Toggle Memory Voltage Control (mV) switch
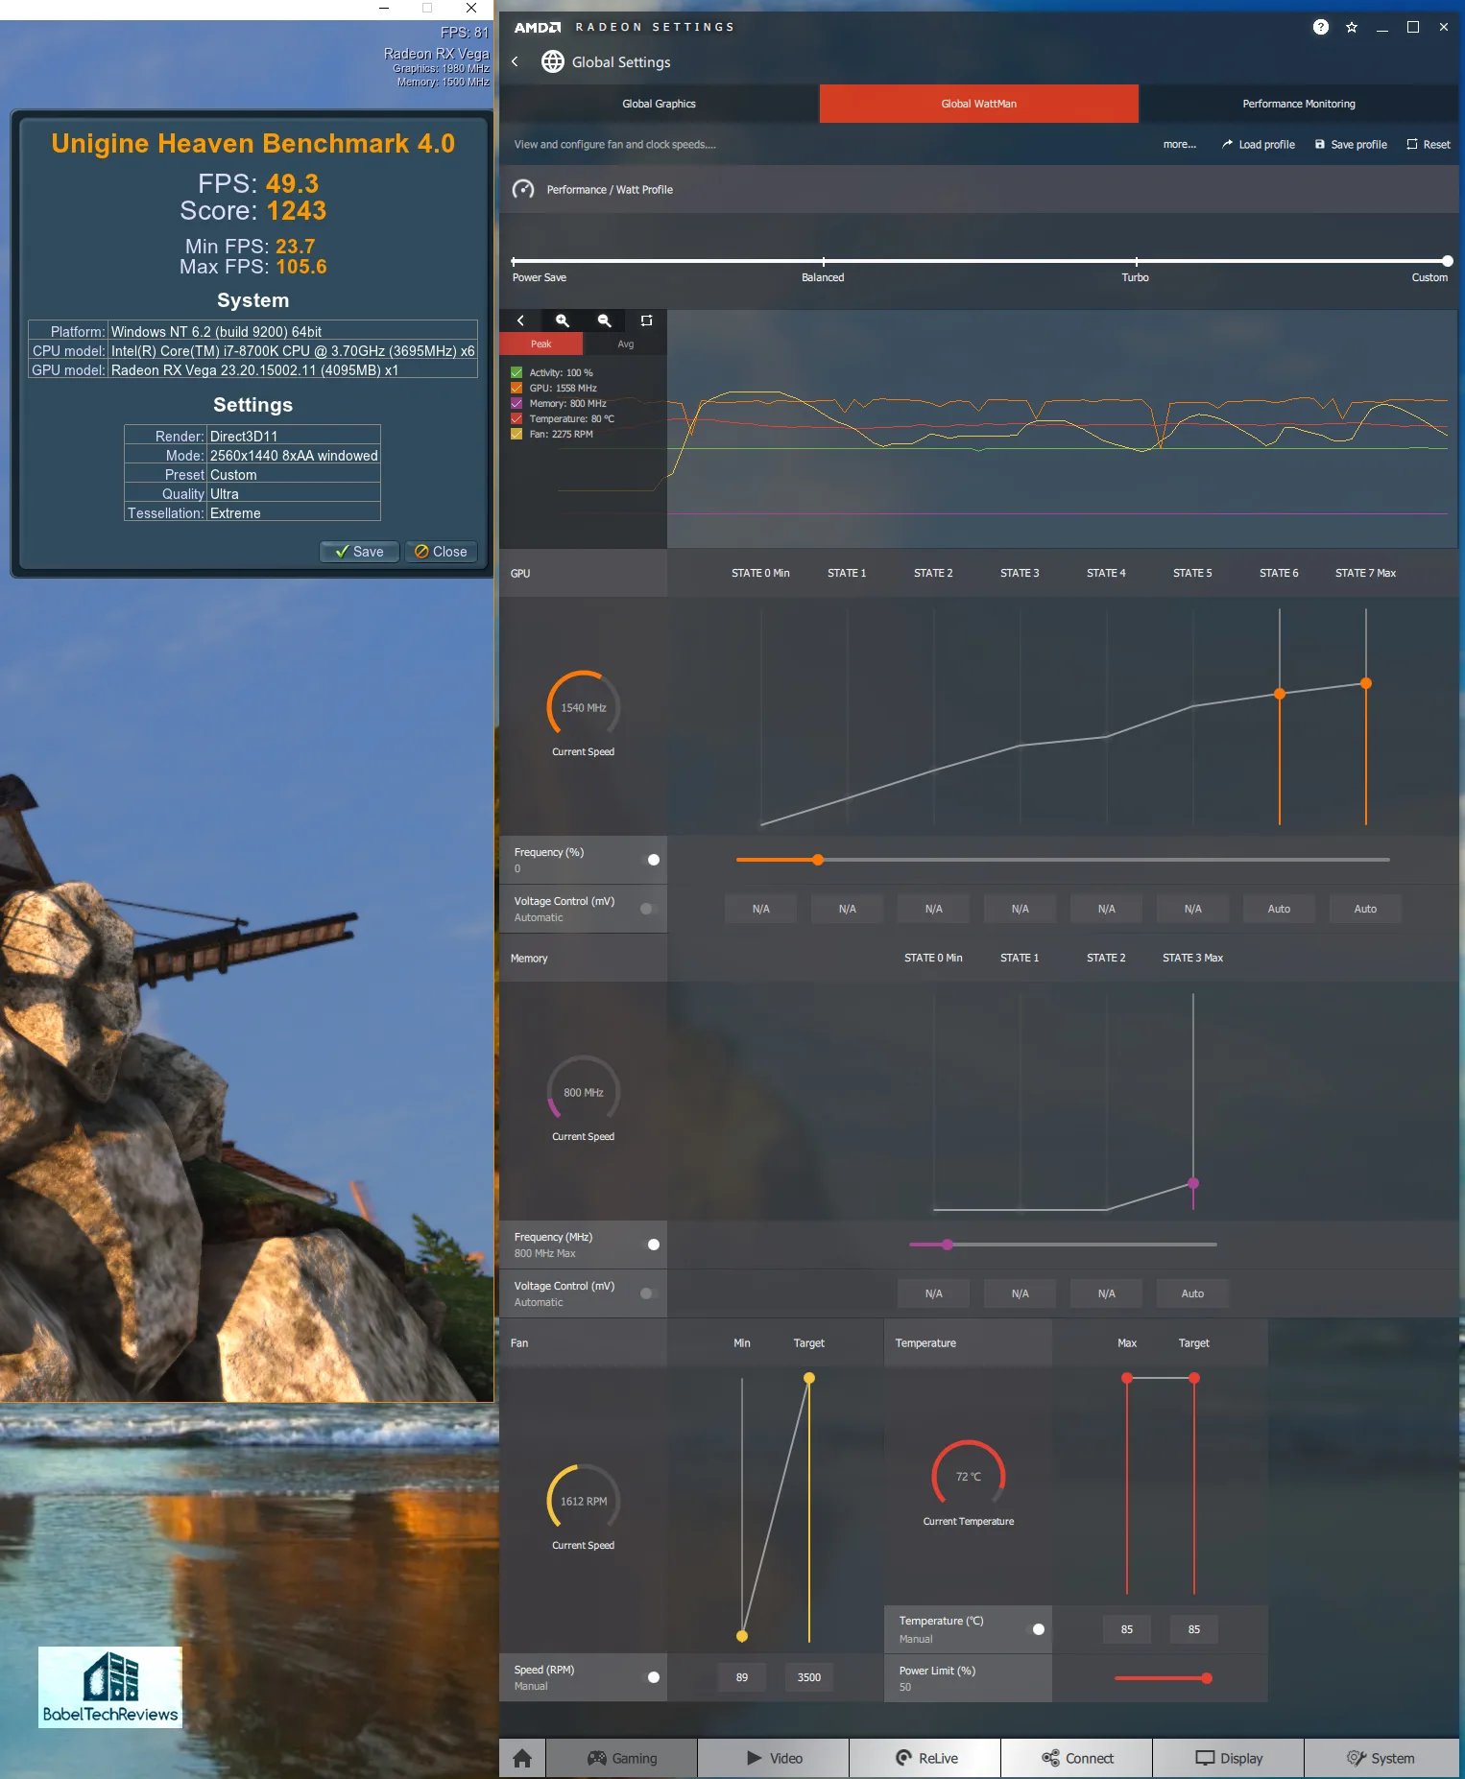Screen dimensions: 1465x1779 [x=650, y=1293]
